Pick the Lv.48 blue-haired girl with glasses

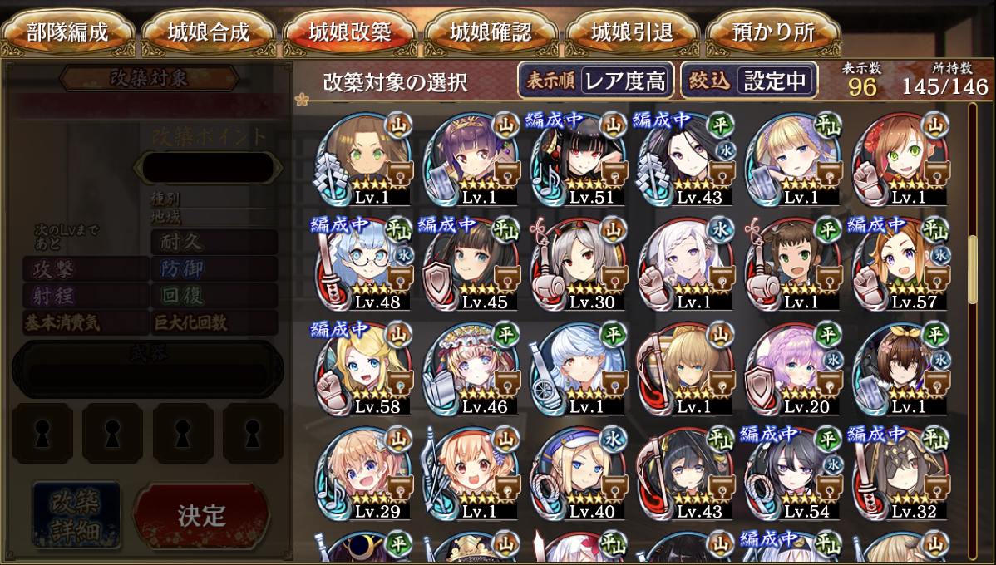pos(363,263)
